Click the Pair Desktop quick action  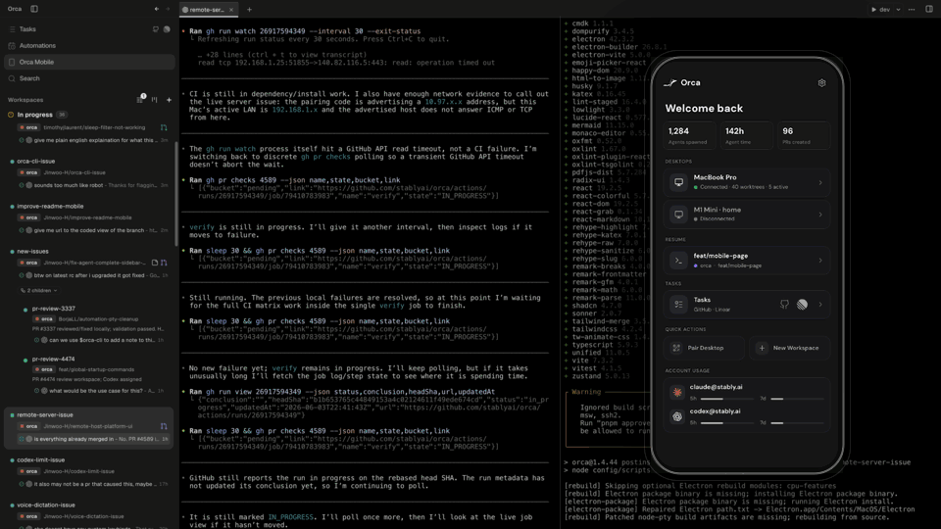[x=705, y=348]
